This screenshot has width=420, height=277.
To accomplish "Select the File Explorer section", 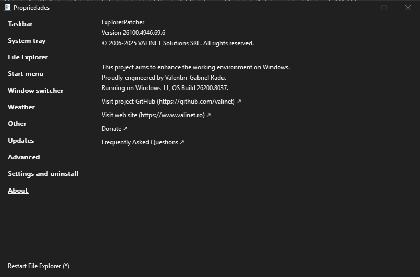I will click(x=28, y=57).
